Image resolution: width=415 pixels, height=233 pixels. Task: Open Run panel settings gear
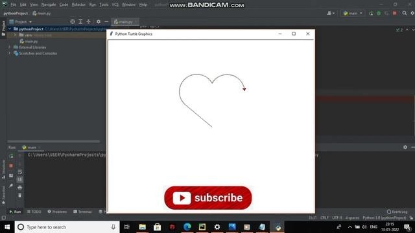[405, 147]
